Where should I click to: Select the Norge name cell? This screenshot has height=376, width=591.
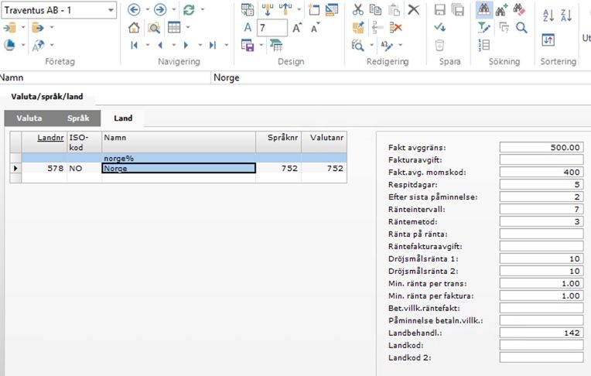[179, 168]
